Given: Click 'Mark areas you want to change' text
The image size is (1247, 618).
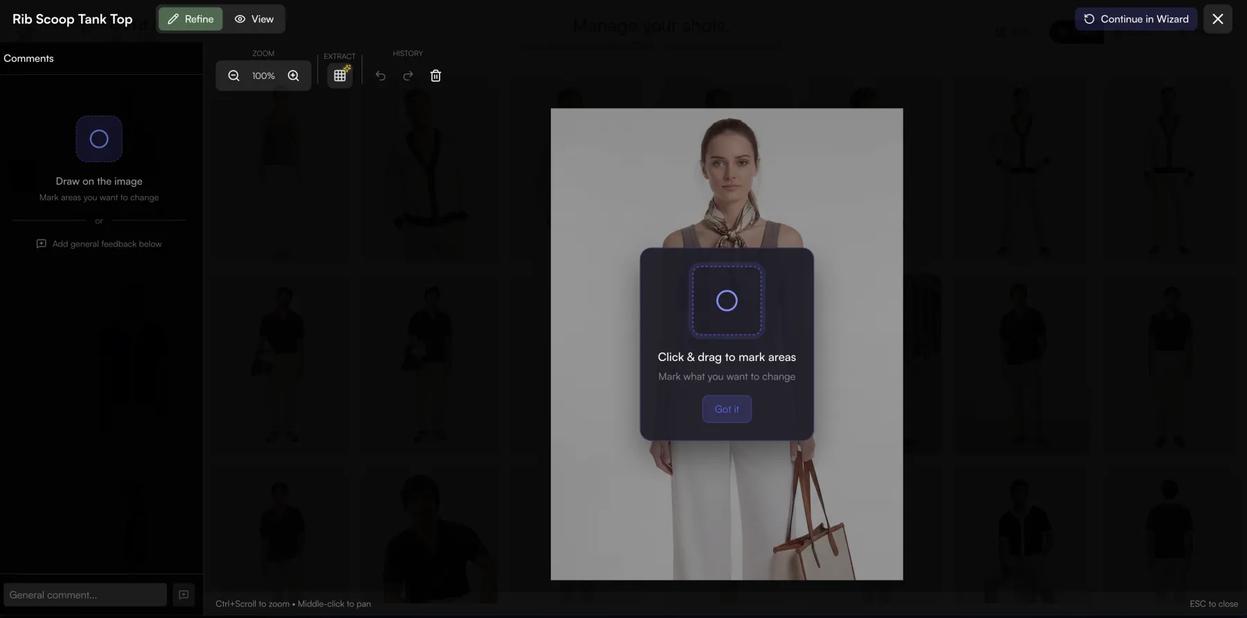Looking at the screenshot, I should 99,197.
